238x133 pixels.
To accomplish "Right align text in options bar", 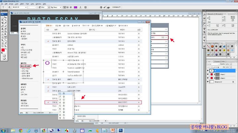I will click(x=71, y=7).
